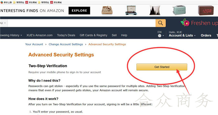
Task: Open the Firefox getting started bookmark
Action: (x=6, y=2)
